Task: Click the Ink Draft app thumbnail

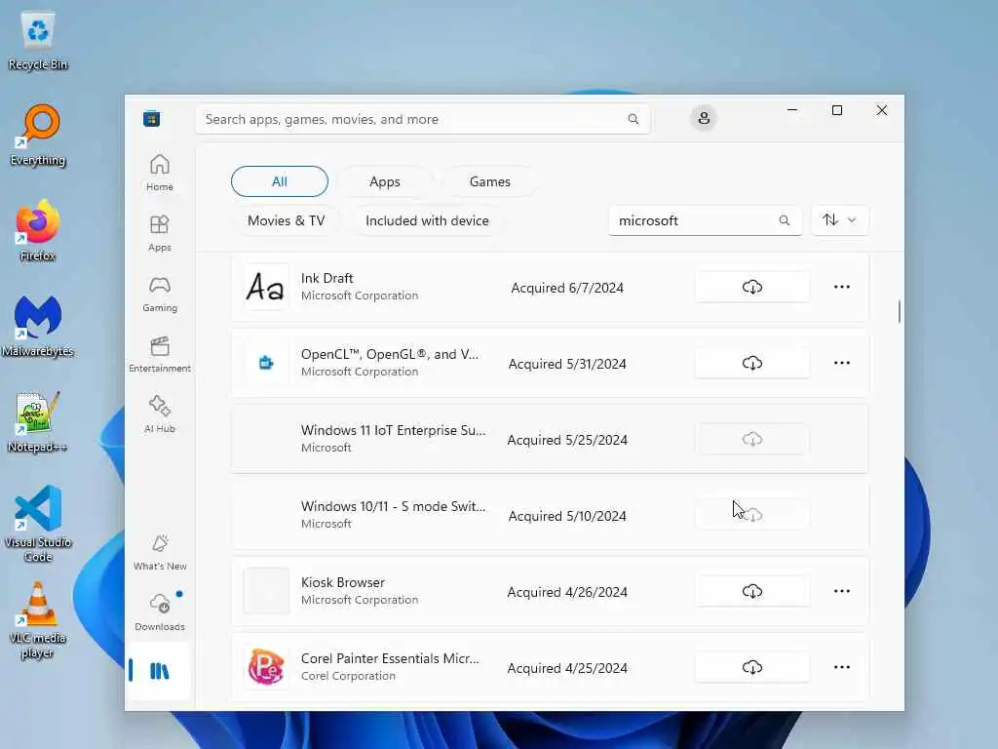Action: pos(266,288)
